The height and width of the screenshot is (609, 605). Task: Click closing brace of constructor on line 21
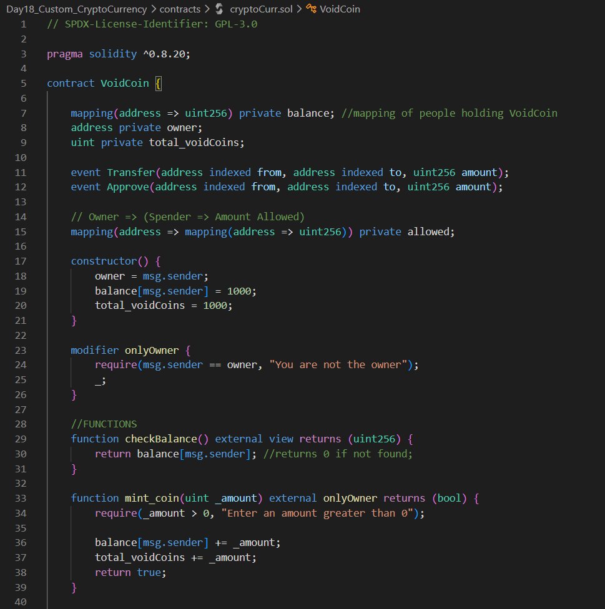click(74, 321)
